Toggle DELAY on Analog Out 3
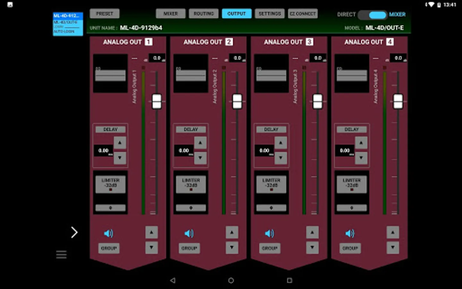The height and width of the screenshot is (289, 462). (x=271, y=129)
